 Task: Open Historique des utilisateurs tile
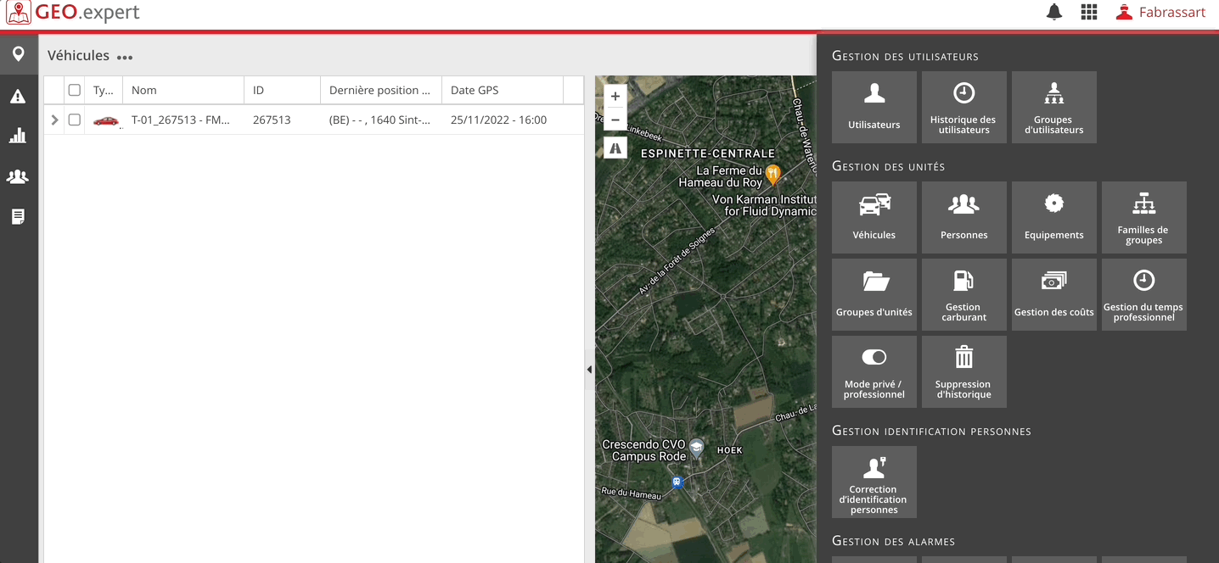click(x=964, y=107)
